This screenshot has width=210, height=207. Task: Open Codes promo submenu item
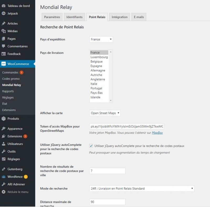coord(11,79)
